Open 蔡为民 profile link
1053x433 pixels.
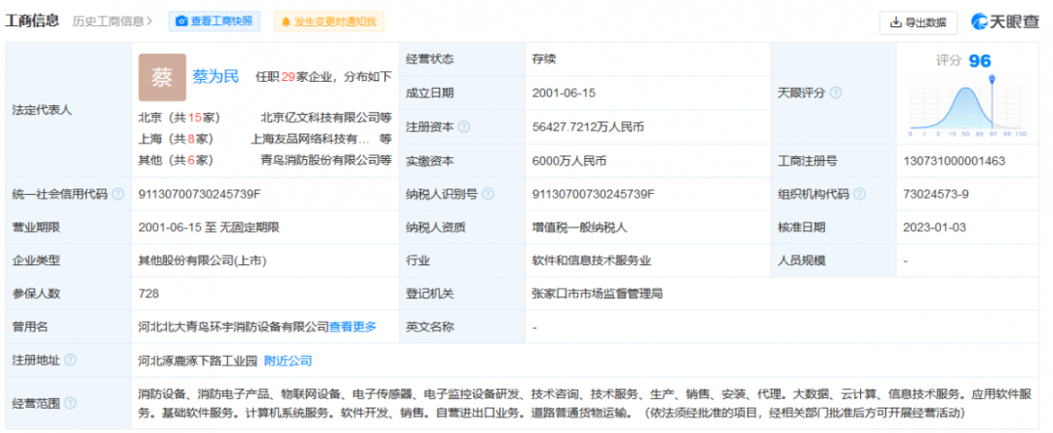215,76
